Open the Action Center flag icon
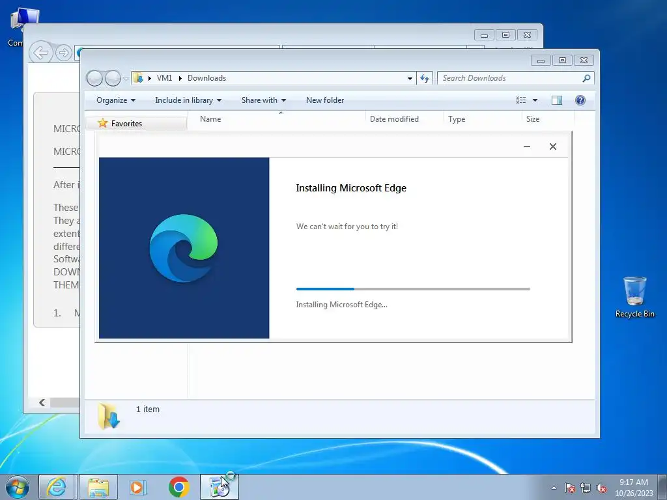Image resolution: width=667 pixels, height=500 pixels. (570, 488)
